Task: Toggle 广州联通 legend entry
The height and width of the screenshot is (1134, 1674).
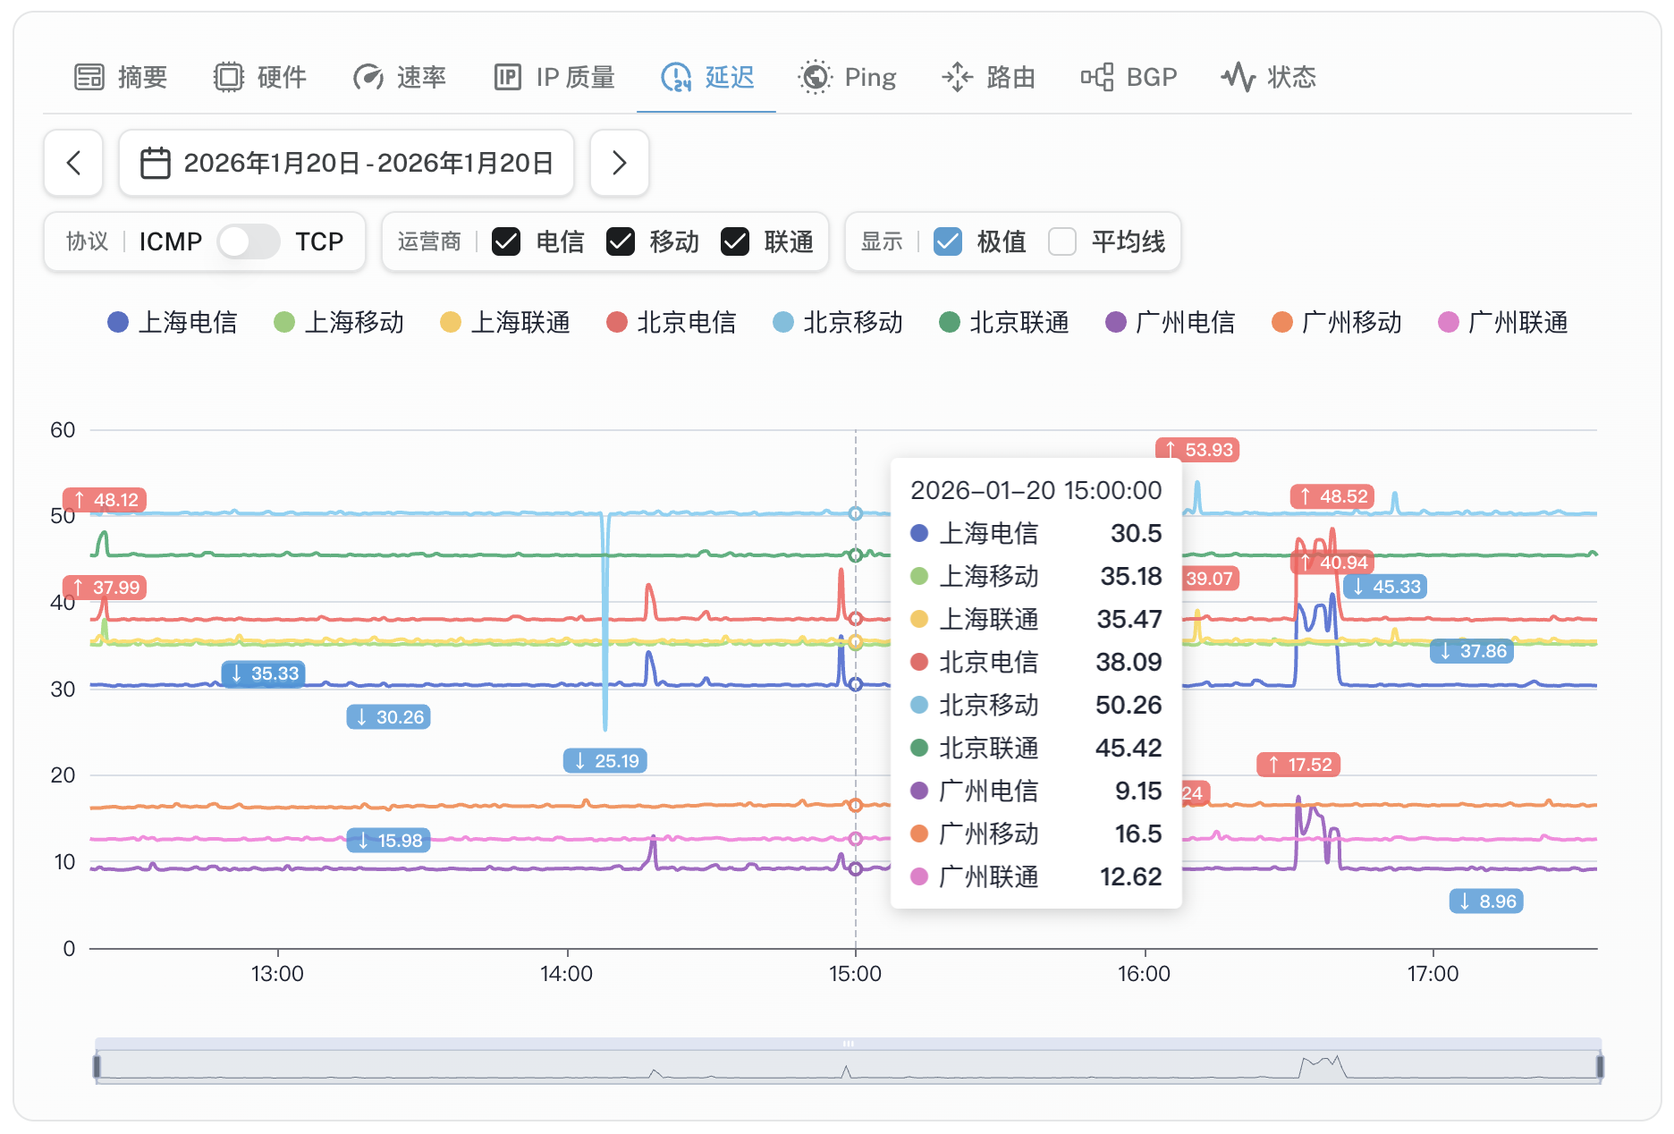Action: coord(1503,322)
